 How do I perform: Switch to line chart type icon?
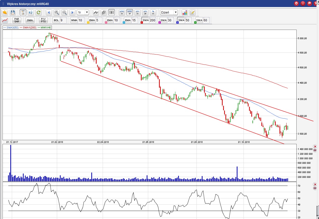click(x=96, y=12)
